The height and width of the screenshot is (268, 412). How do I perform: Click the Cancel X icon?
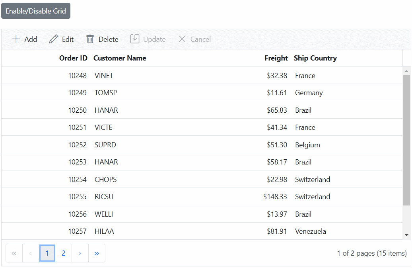click(182, 39)
